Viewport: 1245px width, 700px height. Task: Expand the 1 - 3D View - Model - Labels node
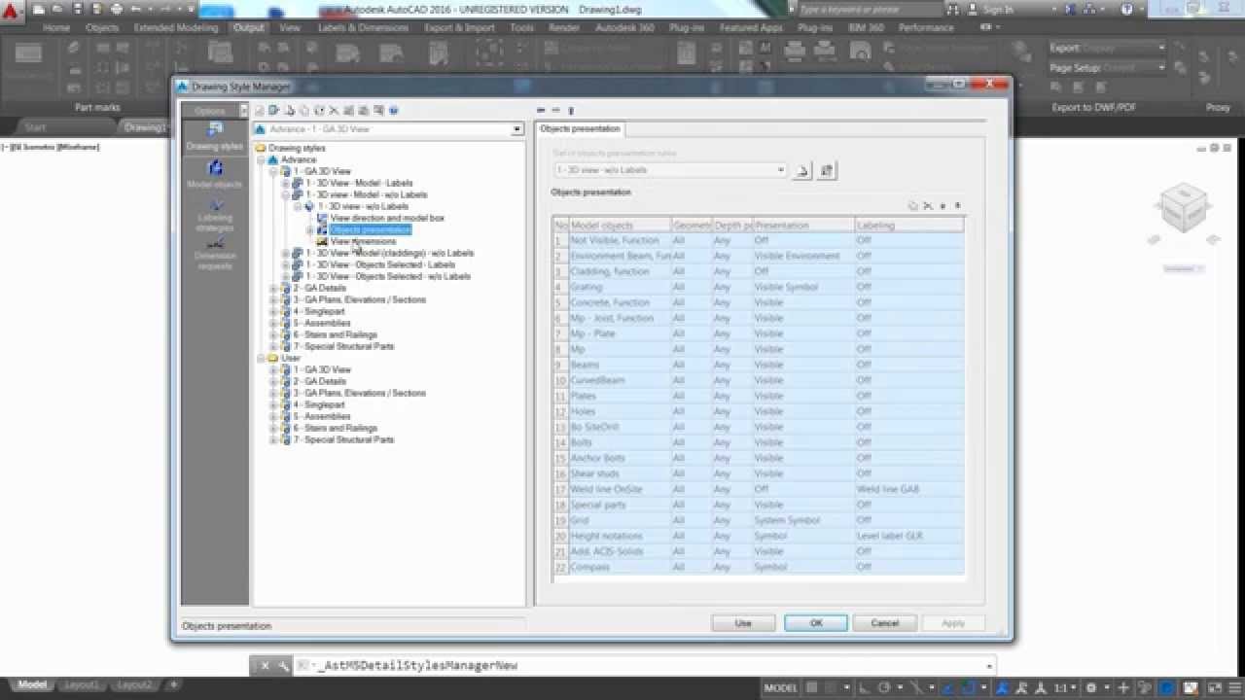pos(285,183)
